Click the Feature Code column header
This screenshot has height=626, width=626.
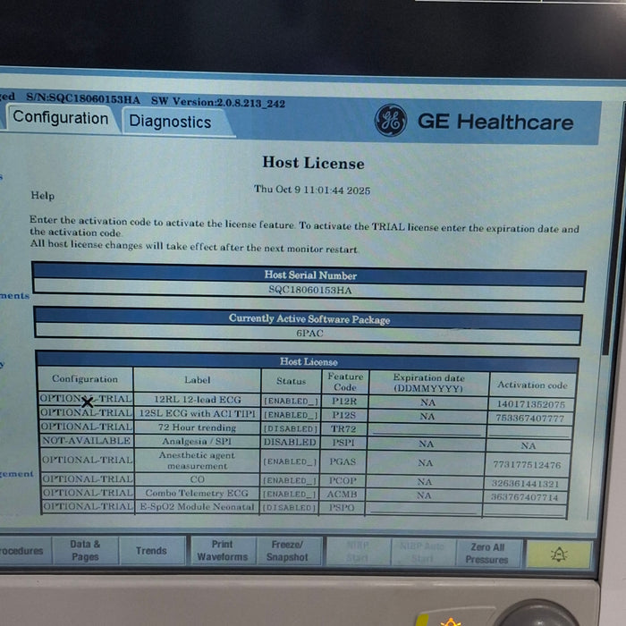pos(345,382)
